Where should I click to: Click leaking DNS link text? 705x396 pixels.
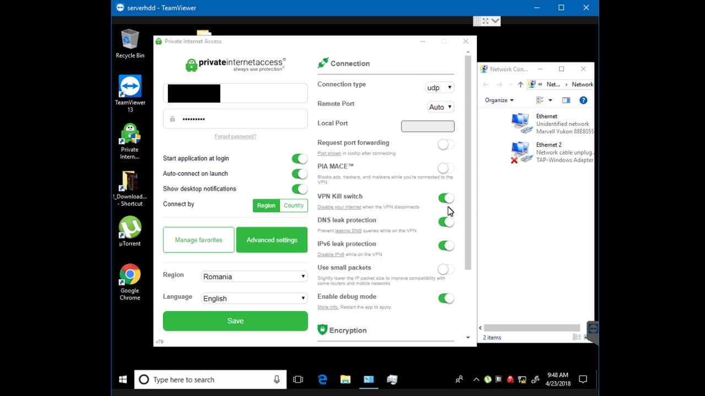tap(348, 231)
